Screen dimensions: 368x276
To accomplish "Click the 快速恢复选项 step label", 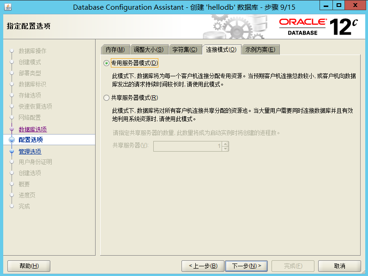I will pyautogui.click(x=35, y=106).
